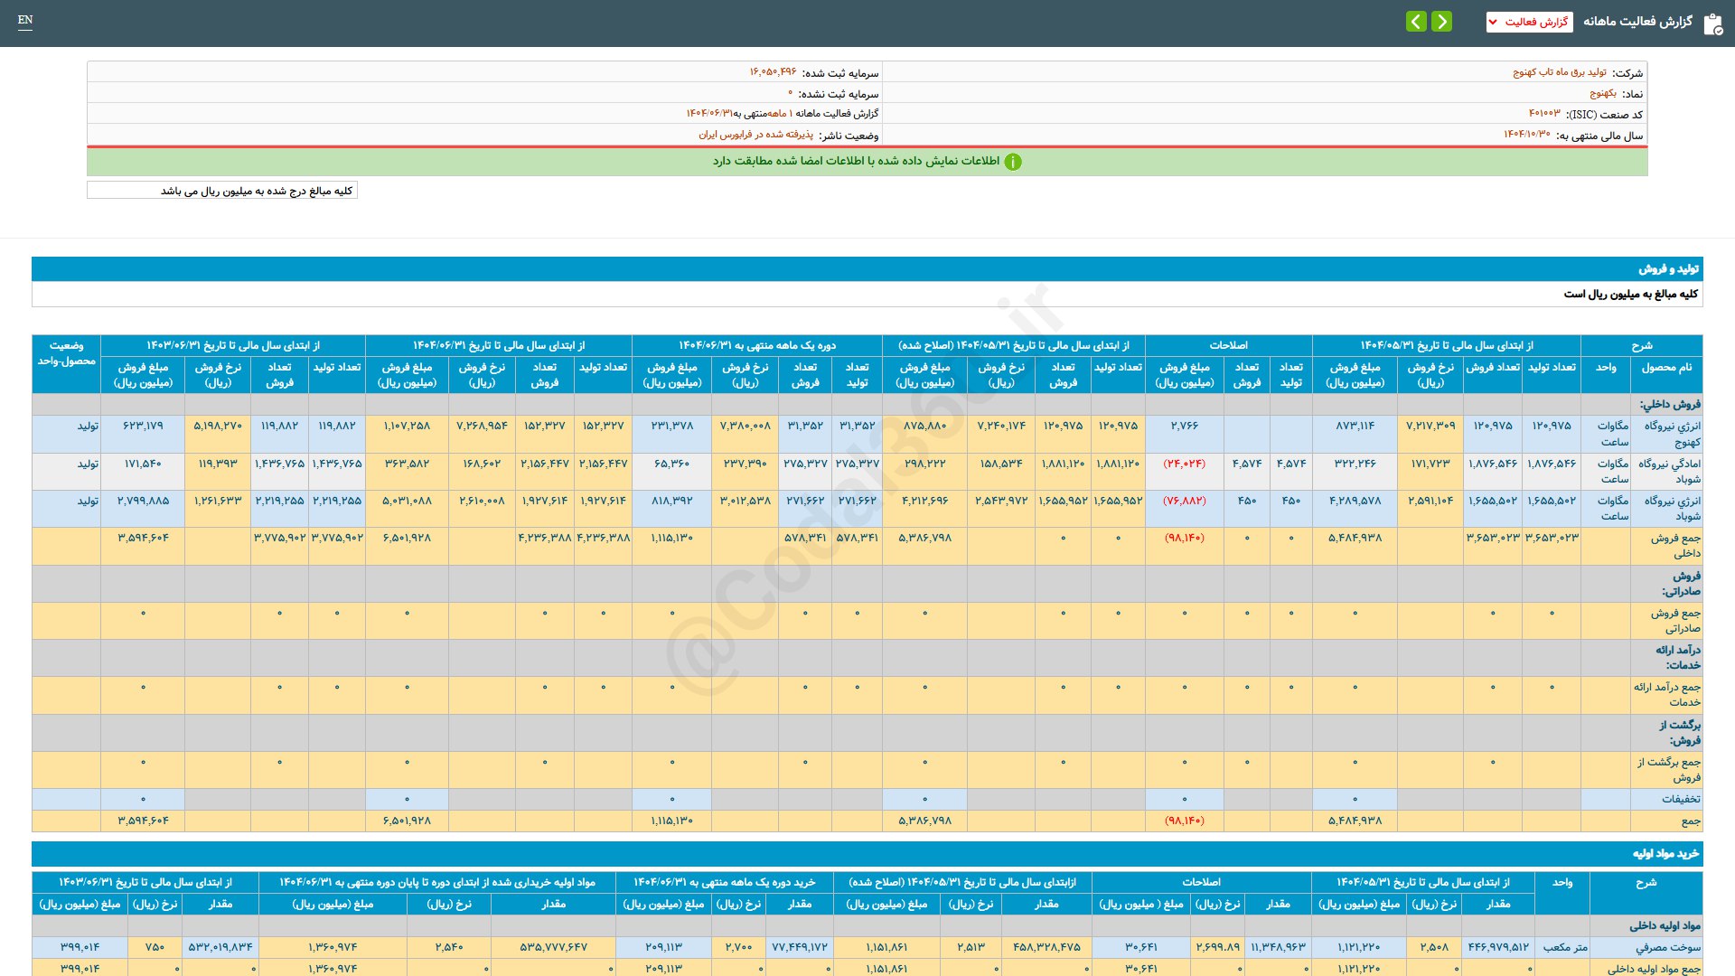Click the symbol value بکهنوج
Image resolution: width=1735 pixels, height=976 pixels.
1603,93
